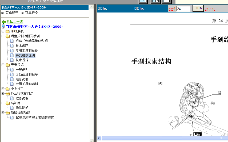
Task: Click the 后盘式制动器及手刹 folder icon
Action: 7,36
